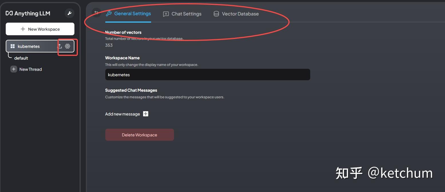The height and width of the screenshot is (192, 445).
Task: Start a New Thread
Action: point(31,69)
